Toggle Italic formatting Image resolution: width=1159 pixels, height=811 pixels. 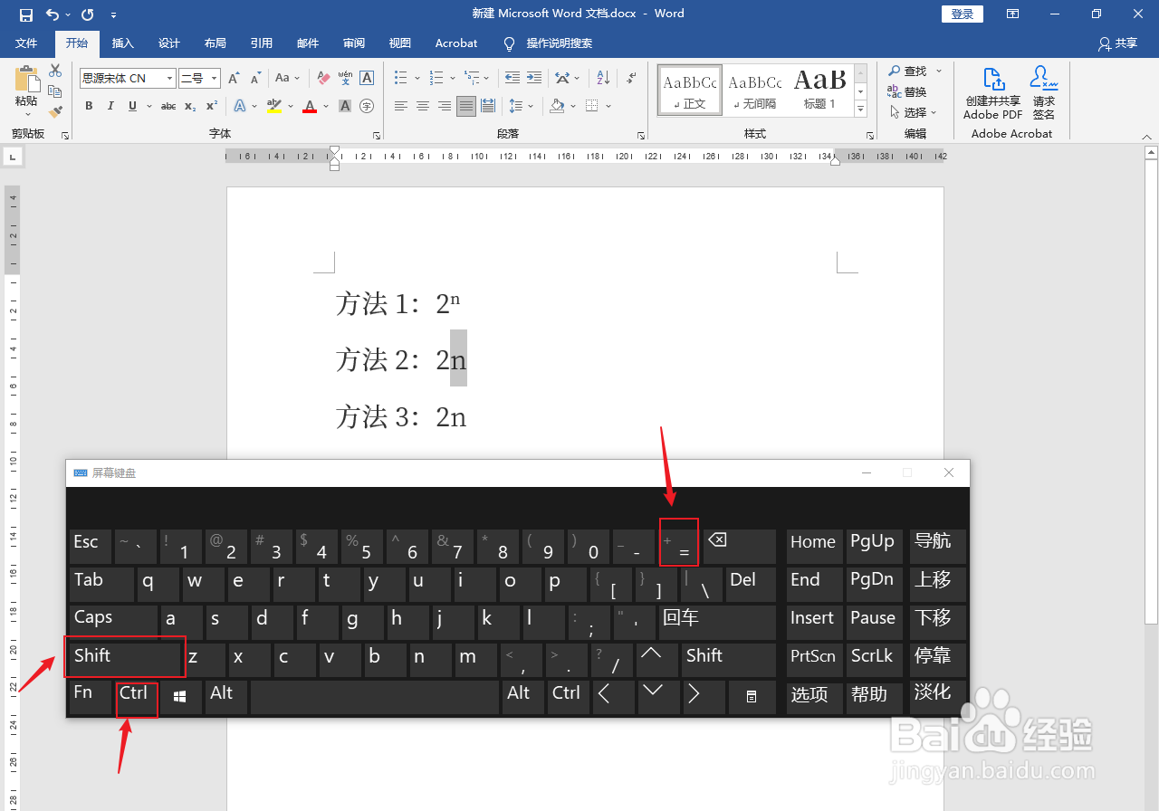pos(110,106)
